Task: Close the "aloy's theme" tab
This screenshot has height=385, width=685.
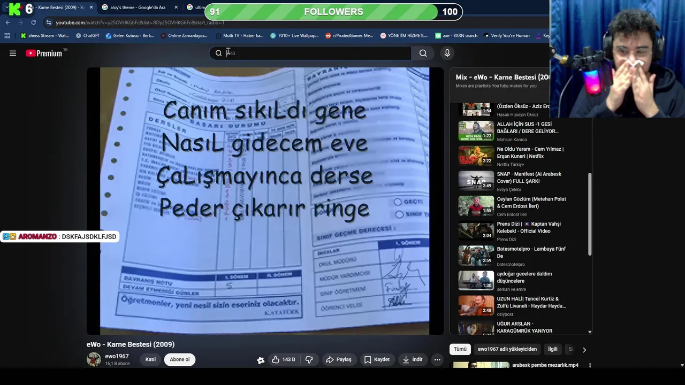Action: [x=176, y=7]
